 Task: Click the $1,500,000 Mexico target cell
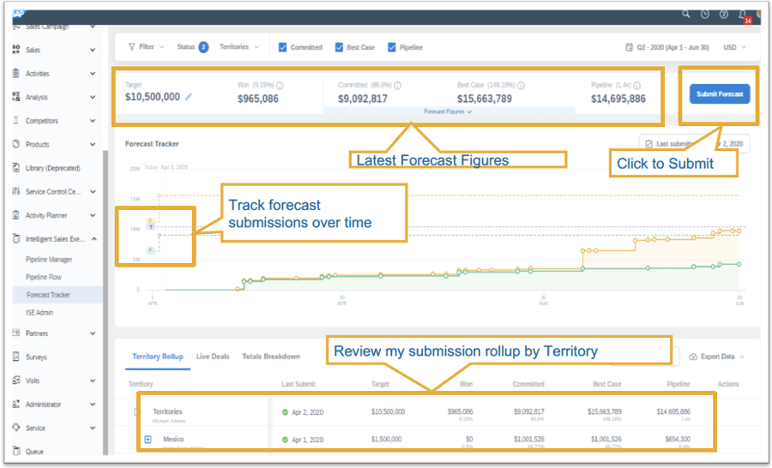tap(387, 439)
